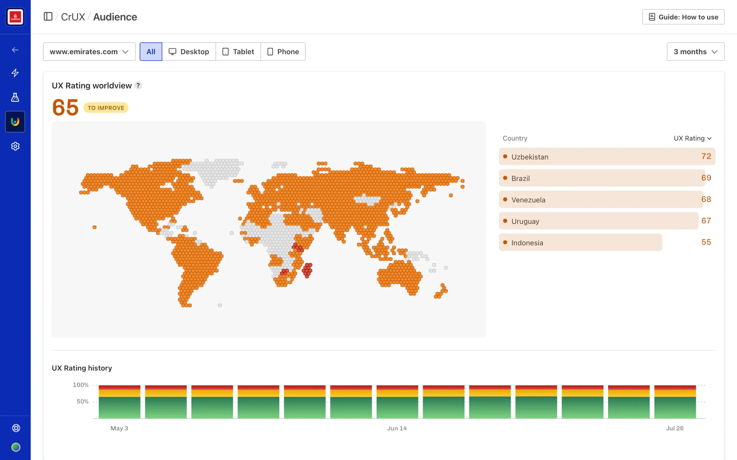Switch to Desktop device filter

tap(189, 52)
